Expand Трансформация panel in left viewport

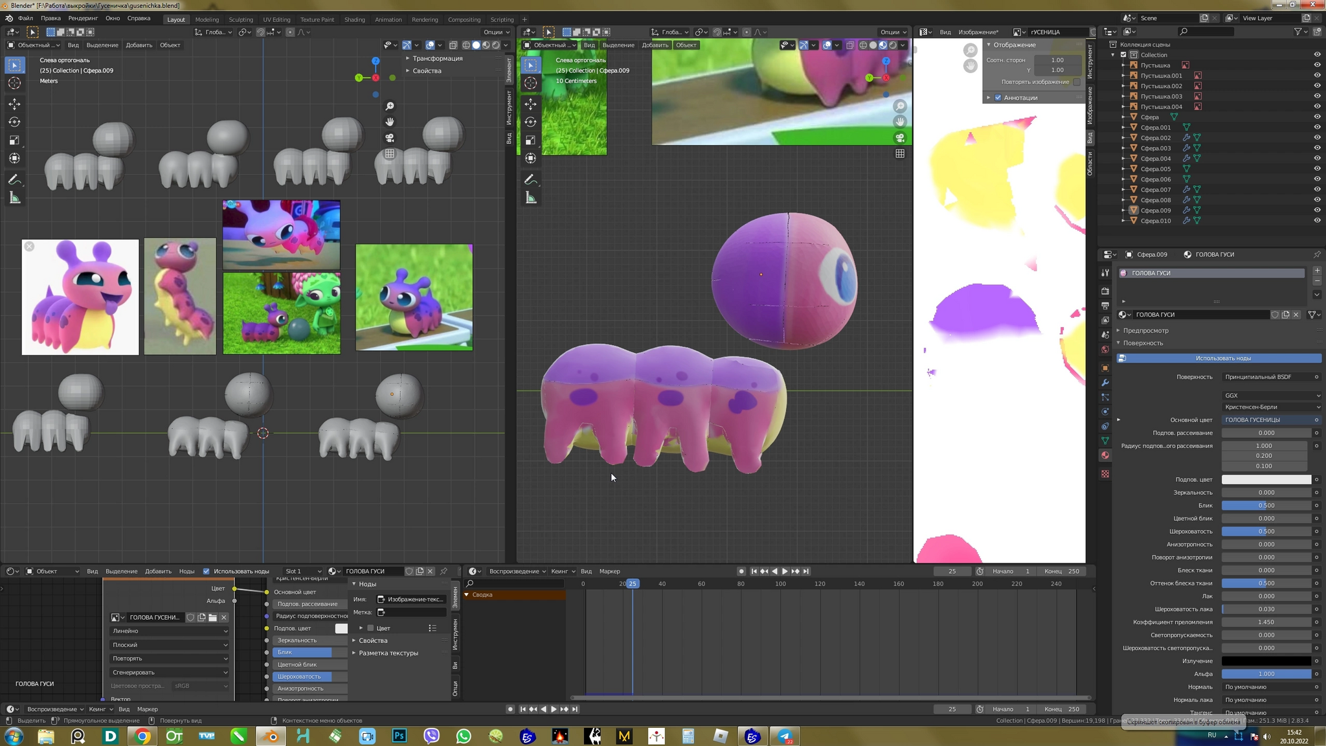click(x=438, y=58)
